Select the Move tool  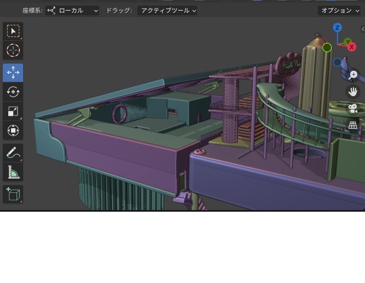tap(13, 72)
